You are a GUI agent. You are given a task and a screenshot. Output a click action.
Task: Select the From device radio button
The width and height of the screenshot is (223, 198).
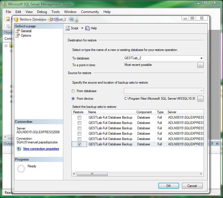coord(73,99)
